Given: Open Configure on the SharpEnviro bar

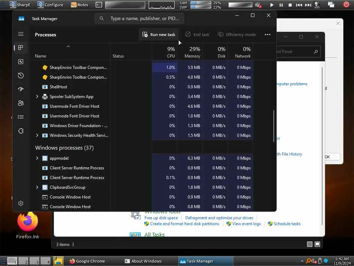Looking at the screenshot, I should [50, 5].
